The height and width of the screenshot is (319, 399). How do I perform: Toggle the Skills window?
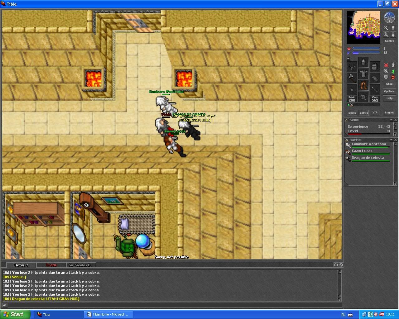click(x=352, y=113)
